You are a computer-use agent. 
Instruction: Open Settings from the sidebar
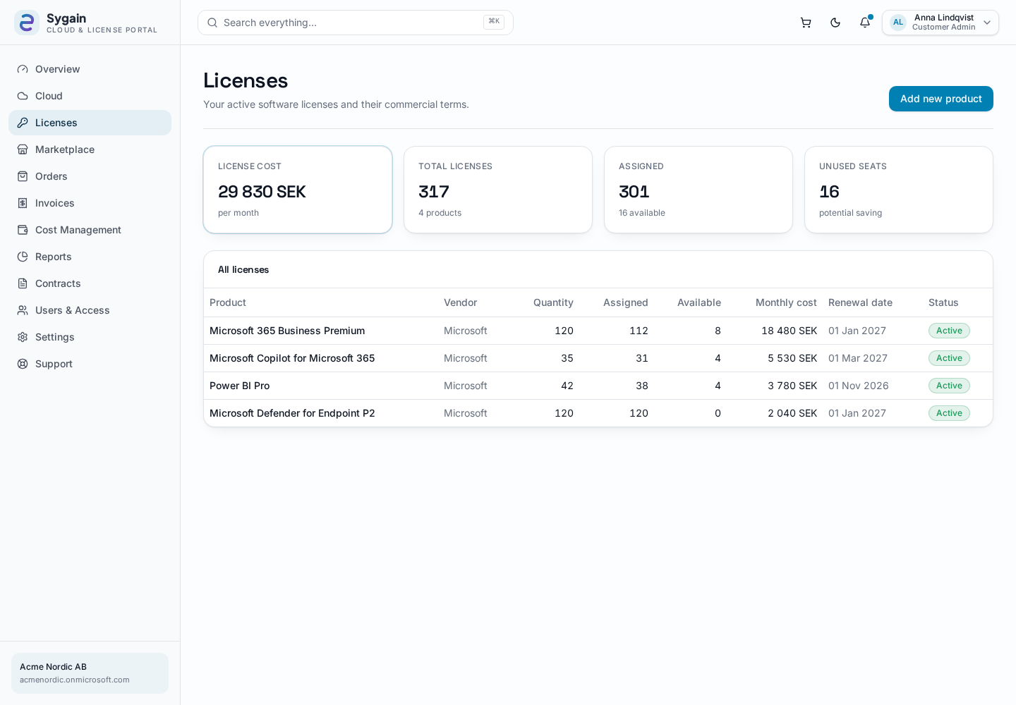click(90, 337)
